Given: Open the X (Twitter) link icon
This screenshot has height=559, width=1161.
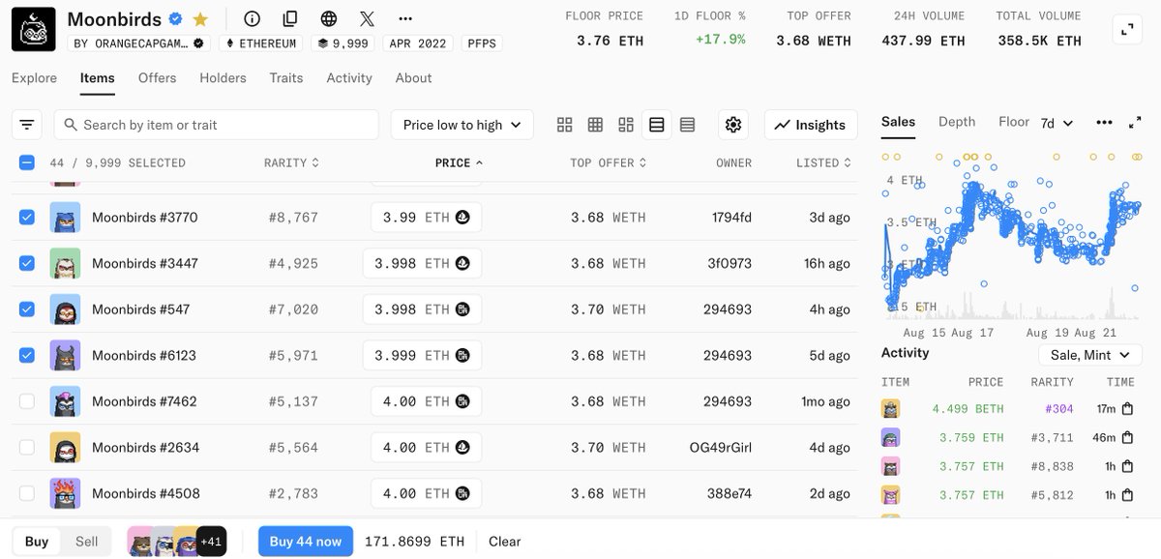Looking at the screenshot, I should point(367,19).
